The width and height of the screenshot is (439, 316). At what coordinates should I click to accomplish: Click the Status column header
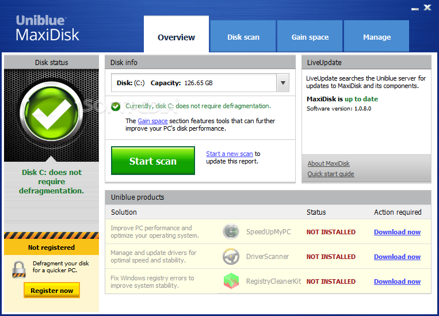pyautogui.click(x=316, y=212)
